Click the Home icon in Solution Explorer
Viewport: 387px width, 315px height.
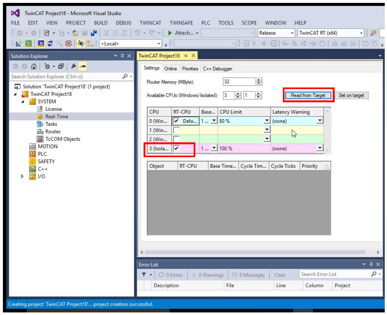click(x=34, y=66)
